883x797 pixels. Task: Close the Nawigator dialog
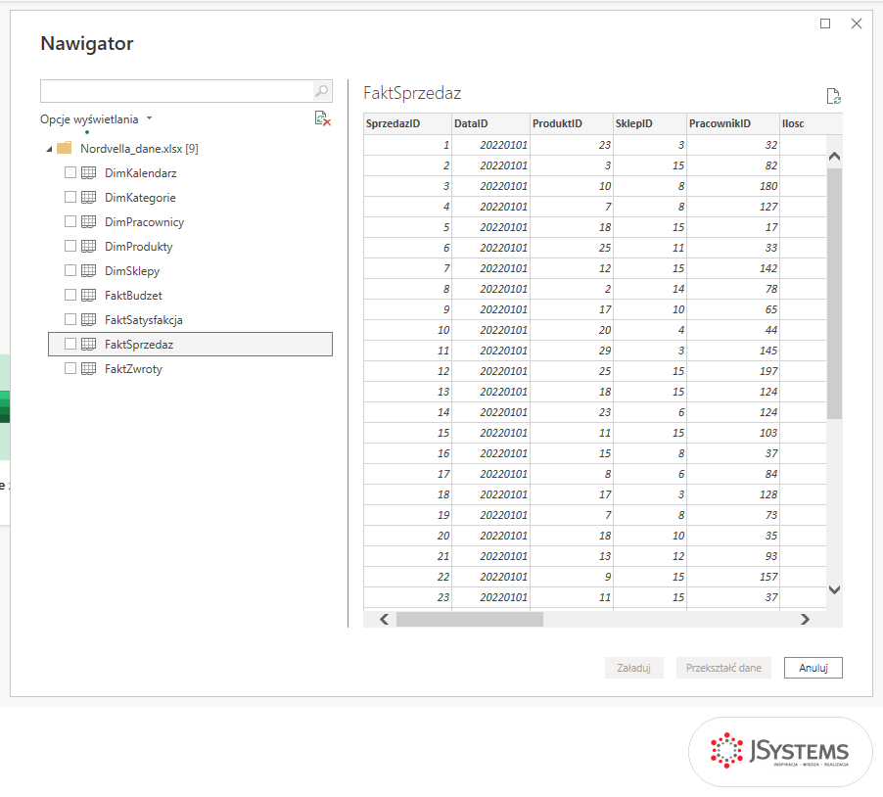pos(857,23)
